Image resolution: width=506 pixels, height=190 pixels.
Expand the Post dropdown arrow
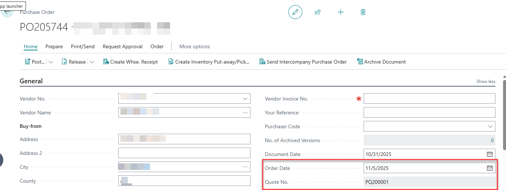(51, 62)
